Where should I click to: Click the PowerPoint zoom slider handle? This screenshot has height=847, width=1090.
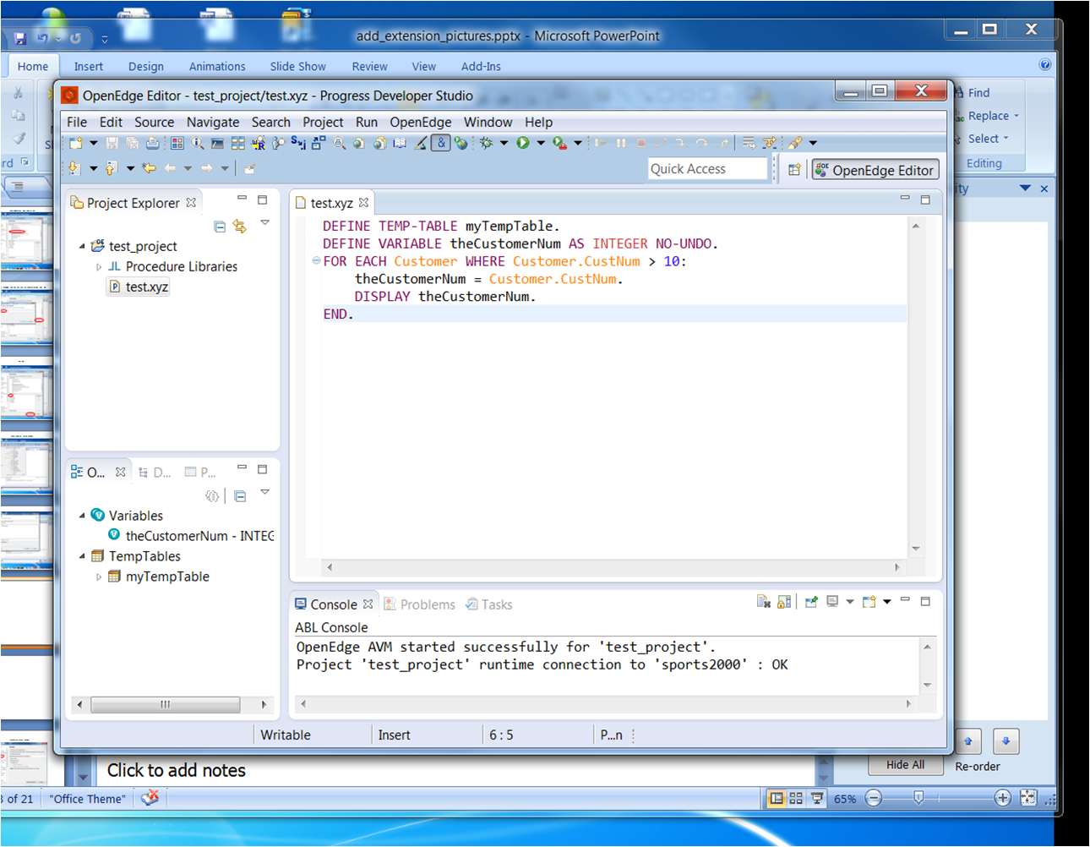pos(918,798)
